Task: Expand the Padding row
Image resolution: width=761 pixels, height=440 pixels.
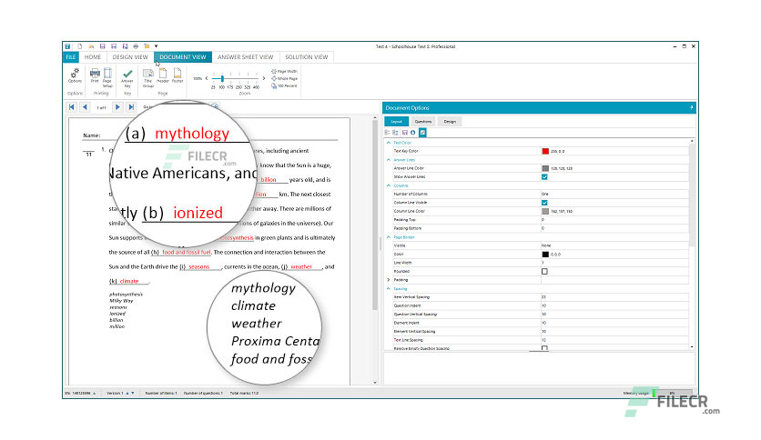Action: pos(389,280)
